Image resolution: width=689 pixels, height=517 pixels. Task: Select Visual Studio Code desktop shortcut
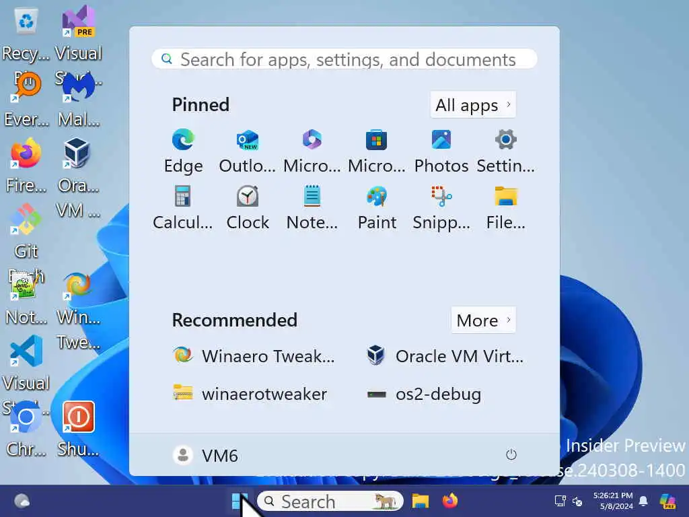tap(26, 364)
